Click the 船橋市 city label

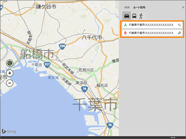tap(37, 54)
